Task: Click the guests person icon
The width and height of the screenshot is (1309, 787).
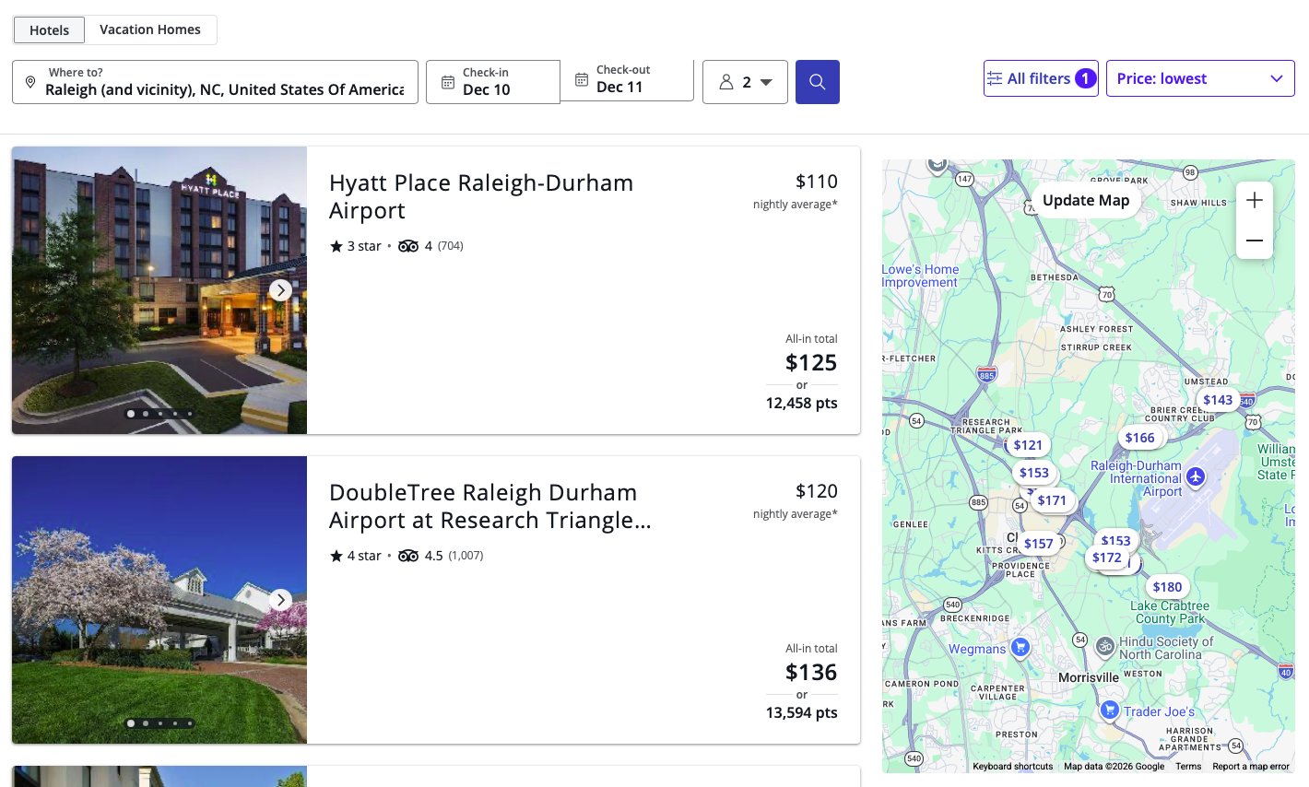Action: pyautogui.click(x=726, y=82)
